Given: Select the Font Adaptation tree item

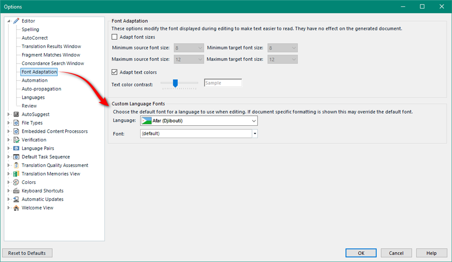Looking at the screenshot, I should click(x=39, y=72).
